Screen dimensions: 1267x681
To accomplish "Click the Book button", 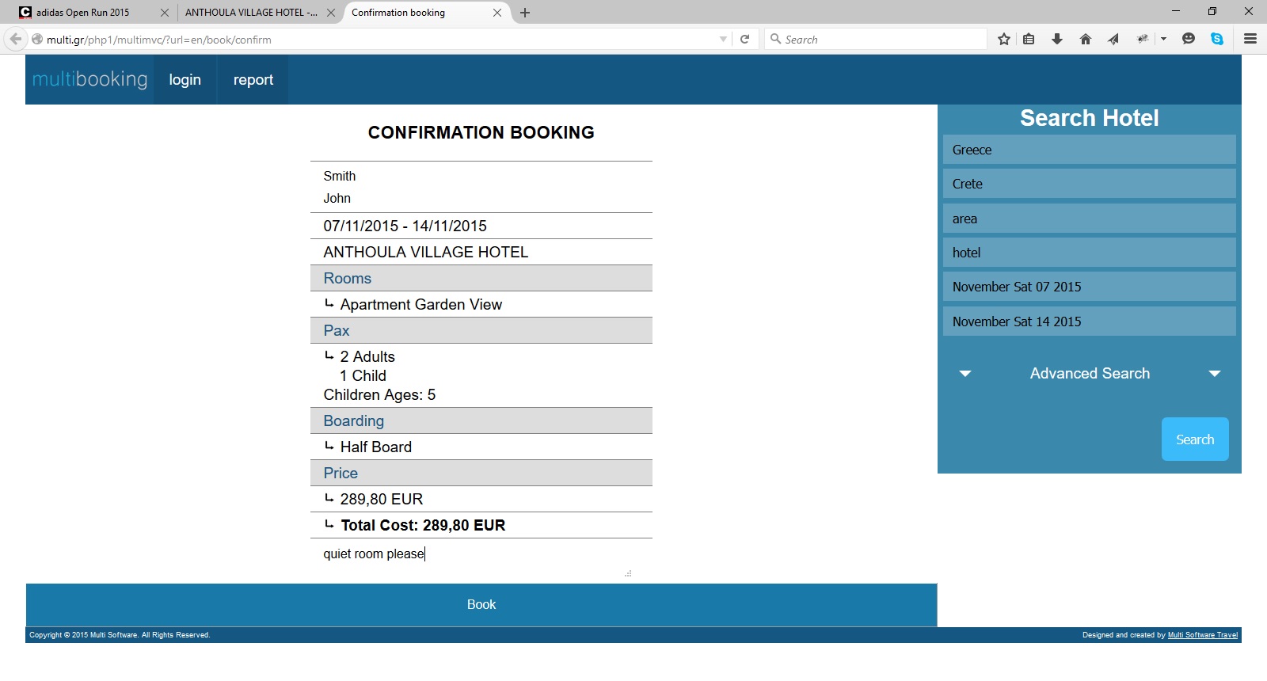I will [481, 605].
